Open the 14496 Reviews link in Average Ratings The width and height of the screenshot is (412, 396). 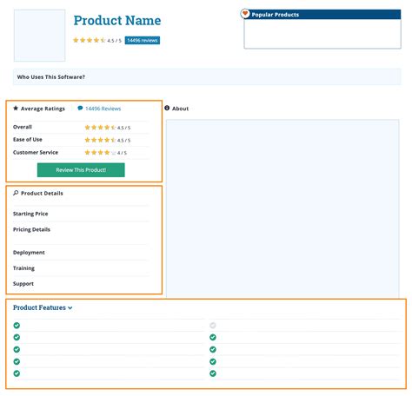tap(103, 109)
